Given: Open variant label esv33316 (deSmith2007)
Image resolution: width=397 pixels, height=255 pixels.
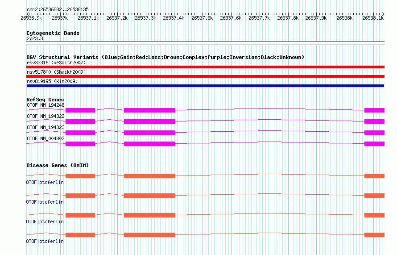Looking at the screenshot, I should coord(56,63).
